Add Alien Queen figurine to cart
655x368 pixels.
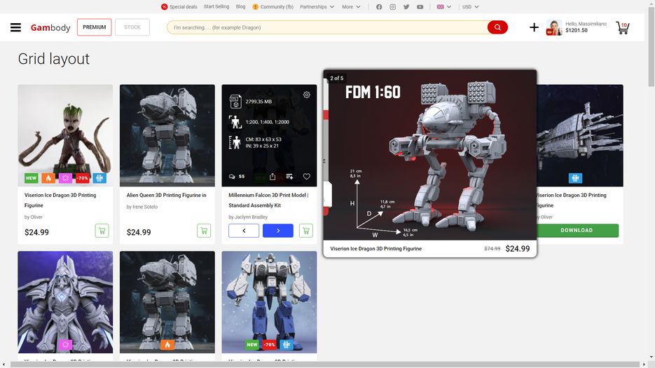(204, 231)
